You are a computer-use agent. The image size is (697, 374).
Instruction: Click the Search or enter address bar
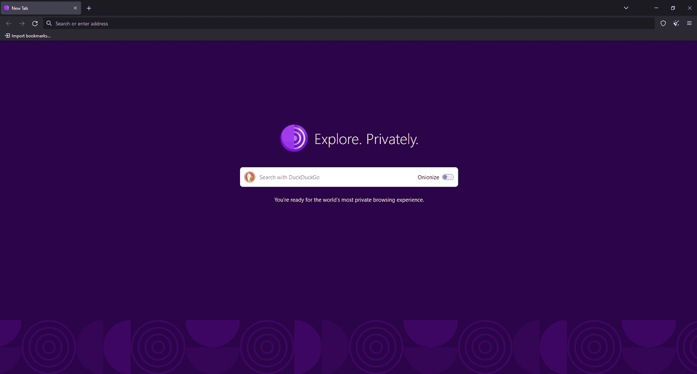[x=182, y=23]
